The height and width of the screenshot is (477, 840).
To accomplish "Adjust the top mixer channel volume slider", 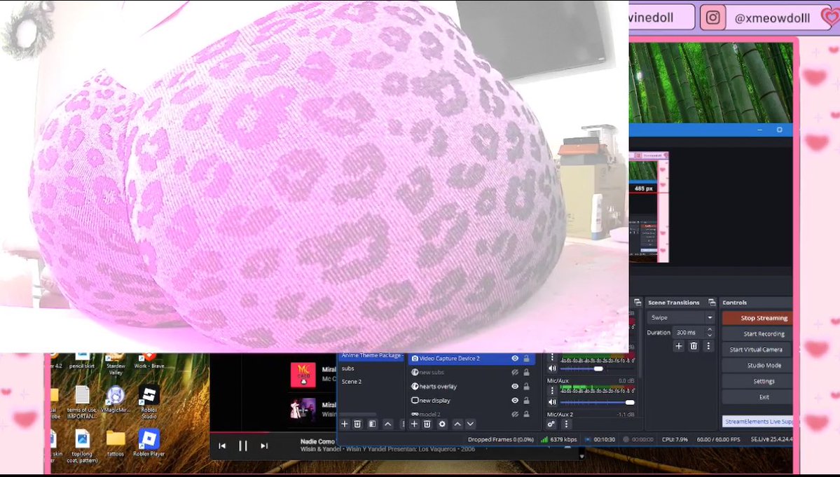I will pyautogui.click(x=597, y=368).
